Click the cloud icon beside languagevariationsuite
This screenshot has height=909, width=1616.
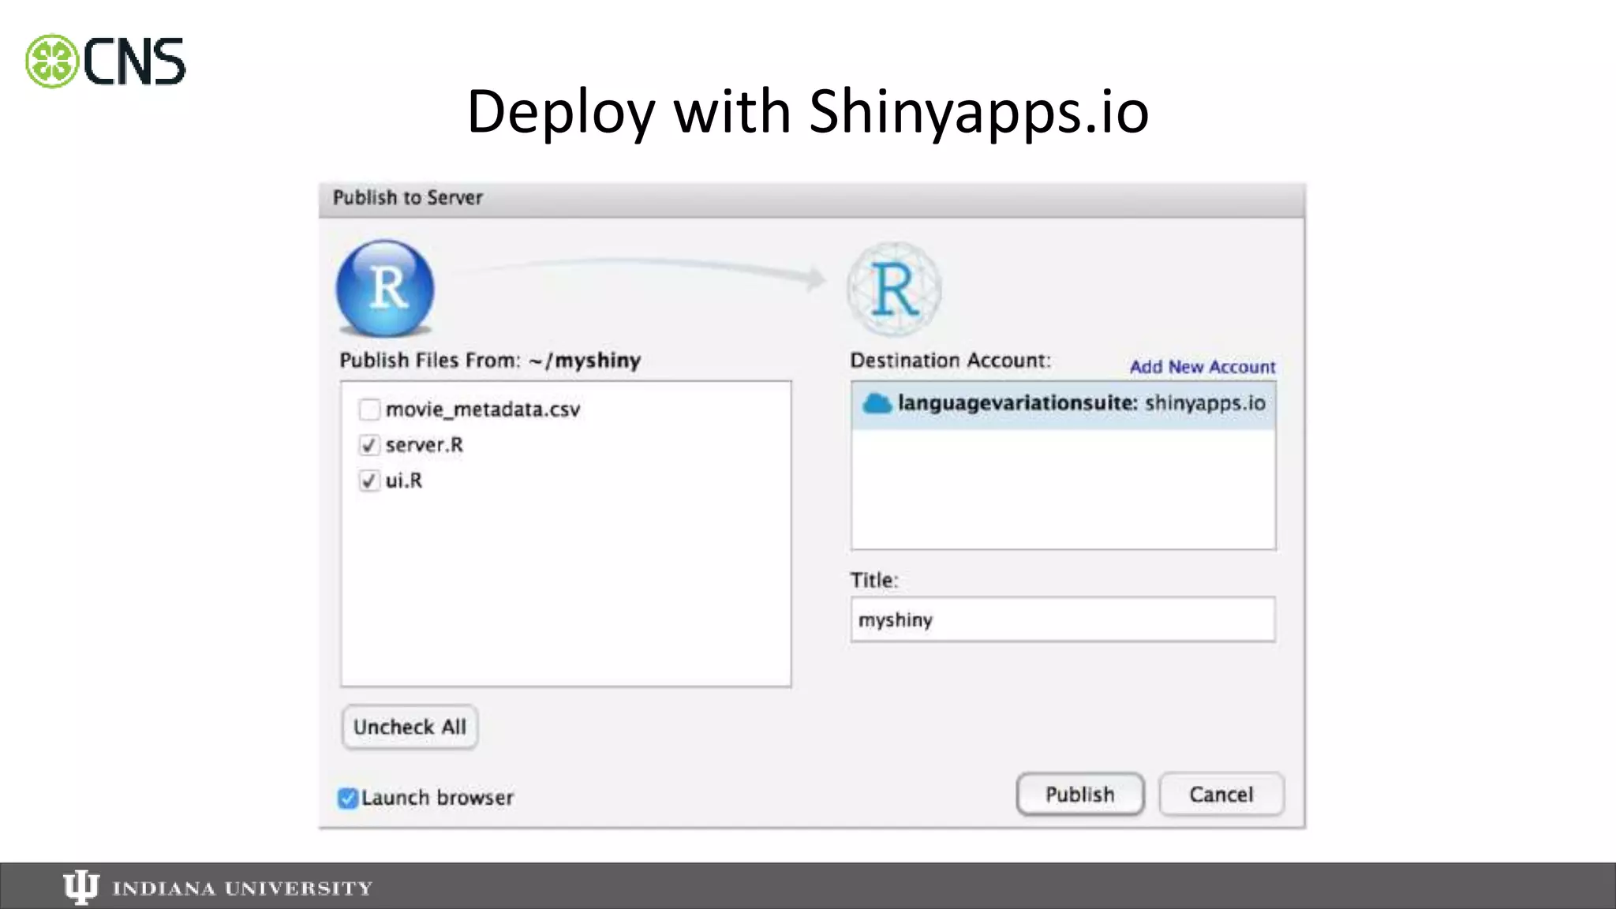(877, 404)
